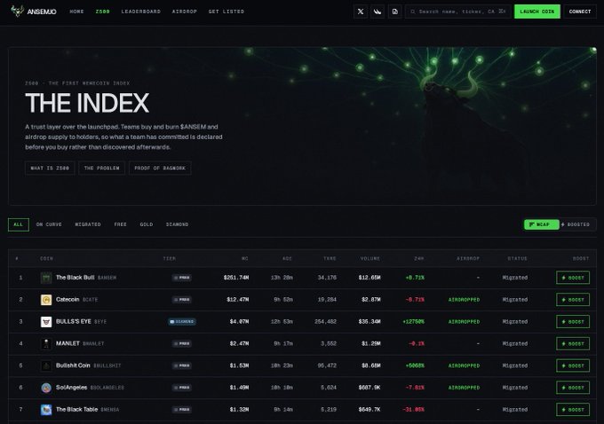Open The Black Table name link
Image resolution: width=604 pixels, height=424 pixels.
[76, 410]
